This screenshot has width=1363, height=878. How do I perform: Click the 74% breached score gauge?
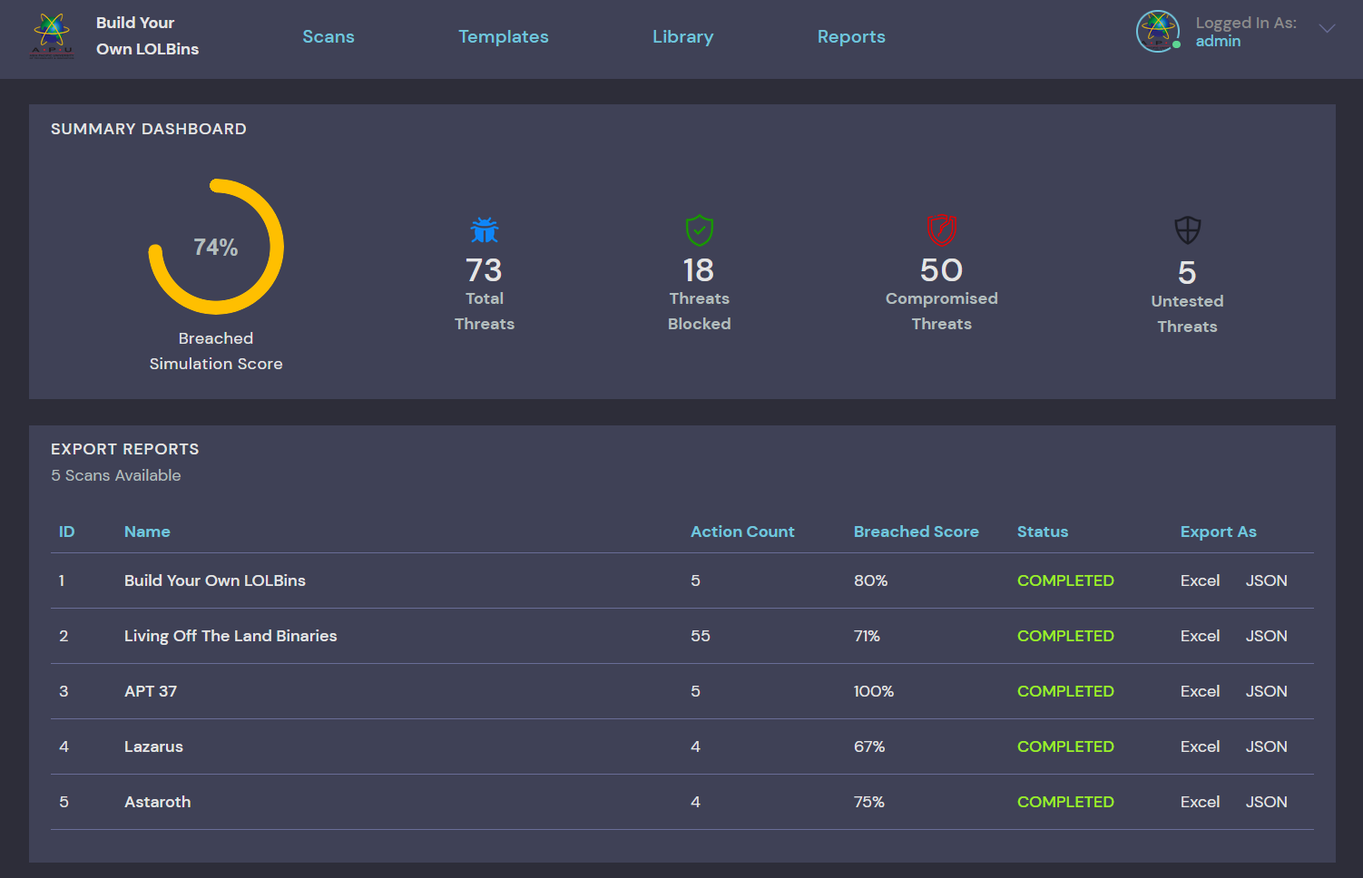tap(216, 247)
